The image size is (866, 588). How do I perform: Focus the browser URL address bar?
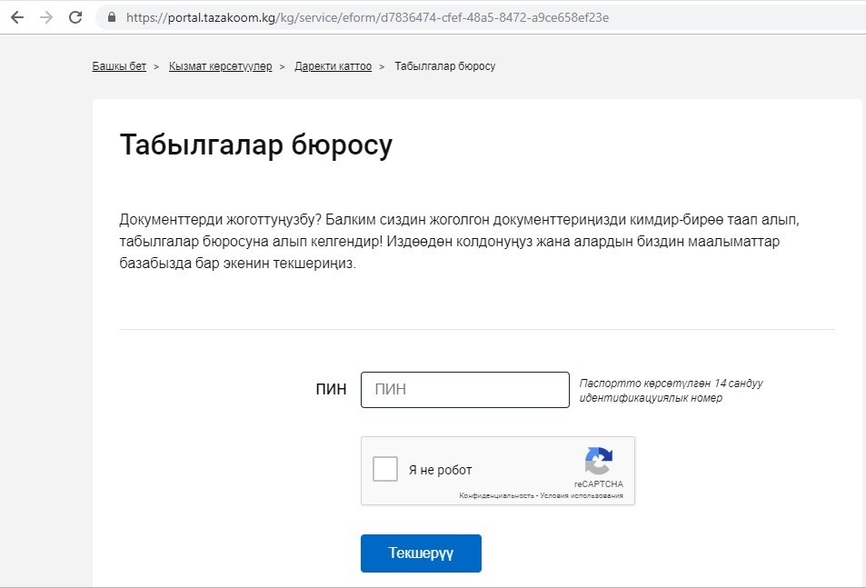click(x=454, y=17)
